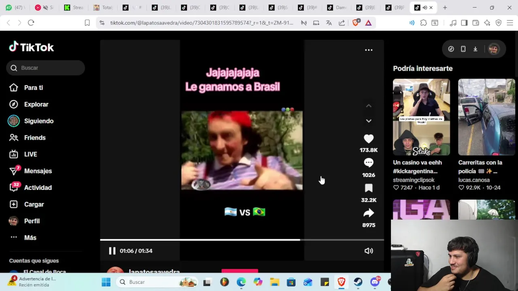Open Discord from the taskbar
The image size is (518, 291).
coord(375,282)
